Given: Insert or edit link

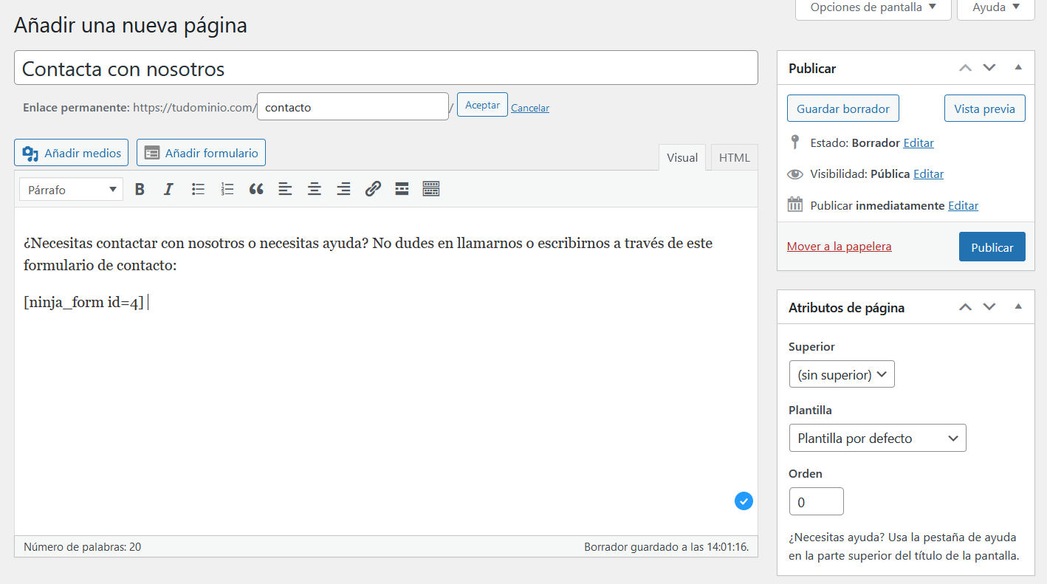Looking at the screenshot, I should 373,189.
